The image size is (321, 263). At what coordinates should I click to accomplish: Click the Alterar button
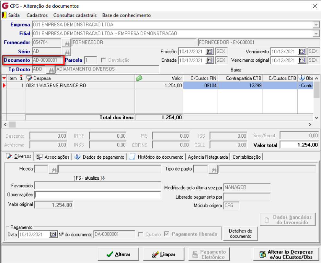(118, 254)
